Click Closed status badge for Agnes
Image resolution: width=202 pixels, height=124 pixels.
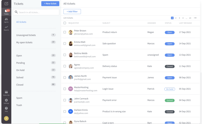click(170, 66)
